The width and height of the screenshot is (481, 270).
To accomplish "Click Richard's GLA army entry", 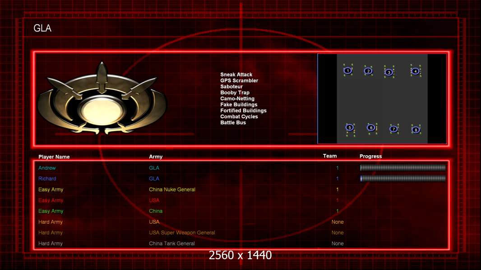I will click(x=154, y=179).
